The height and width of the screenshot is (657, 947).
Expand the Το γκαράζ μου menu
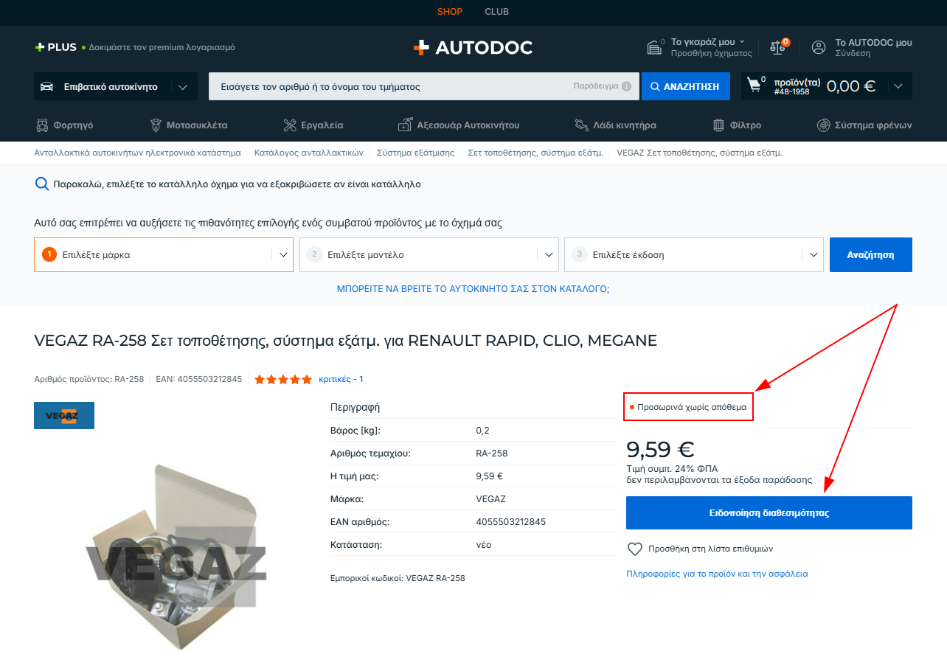click(708, 42)
